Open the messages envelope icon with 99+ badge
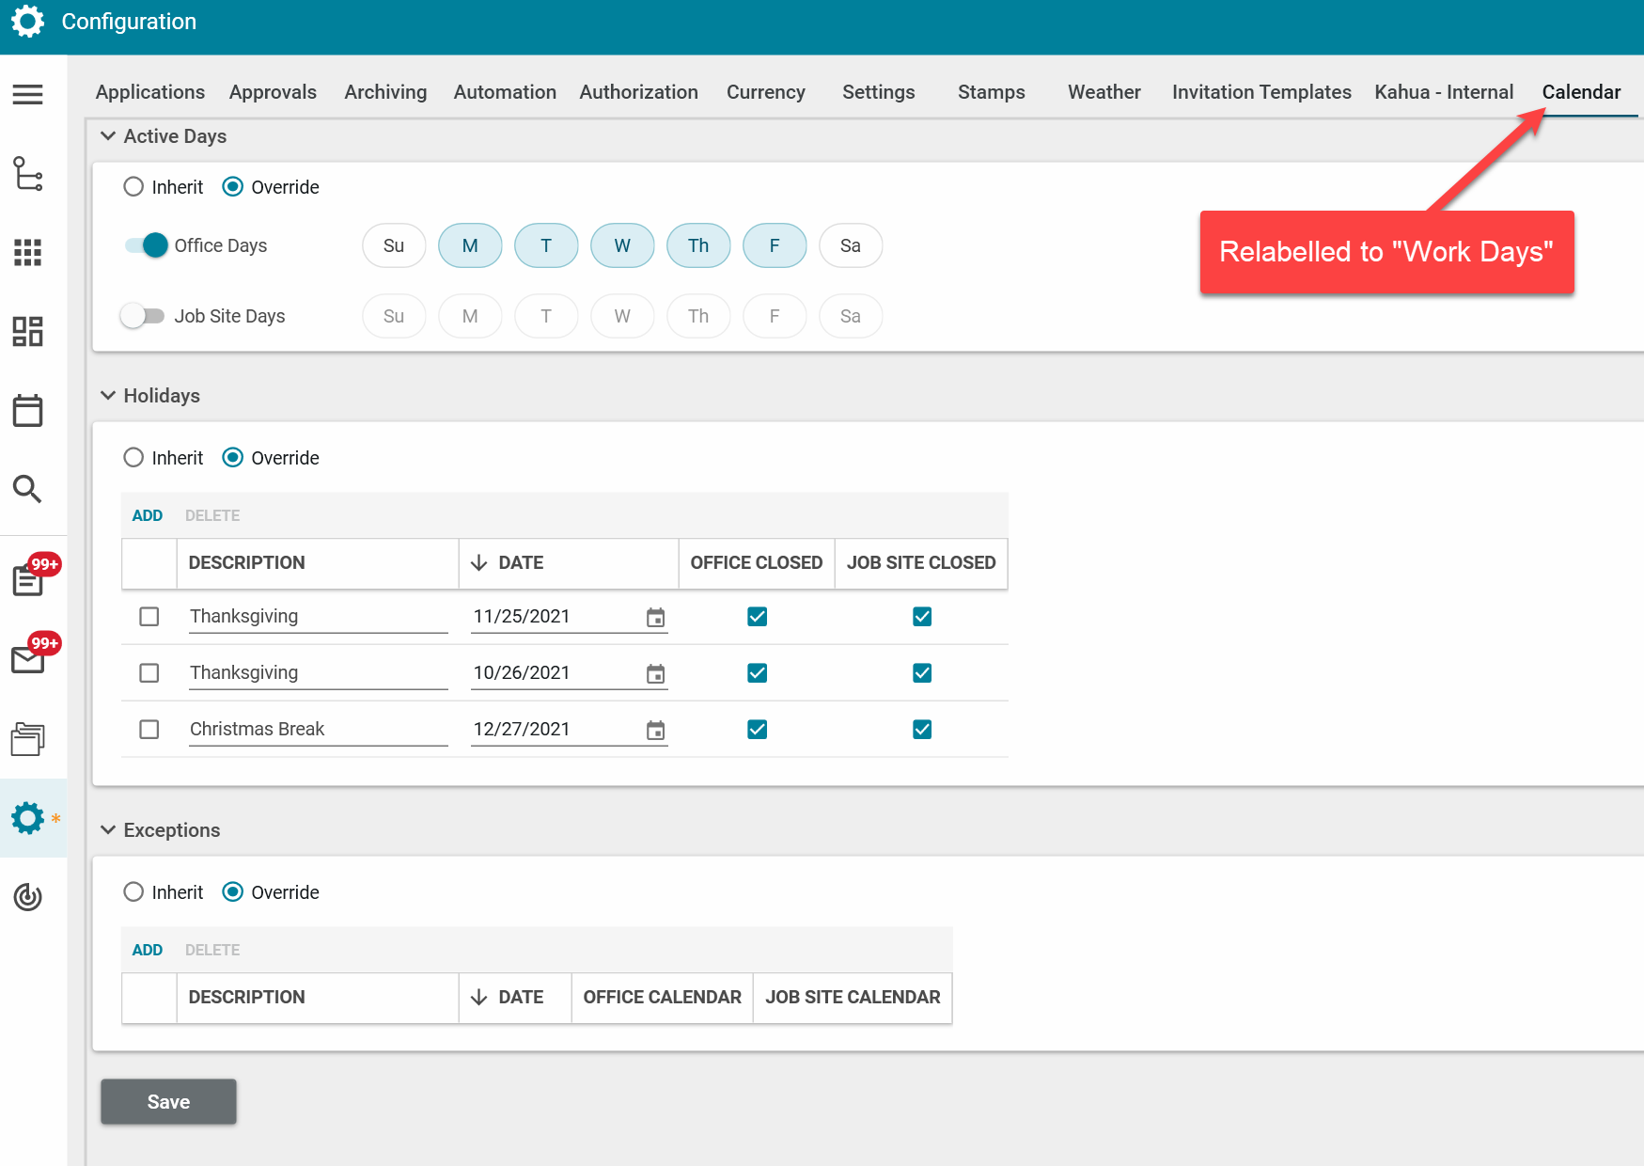 (x=28, y=658)
